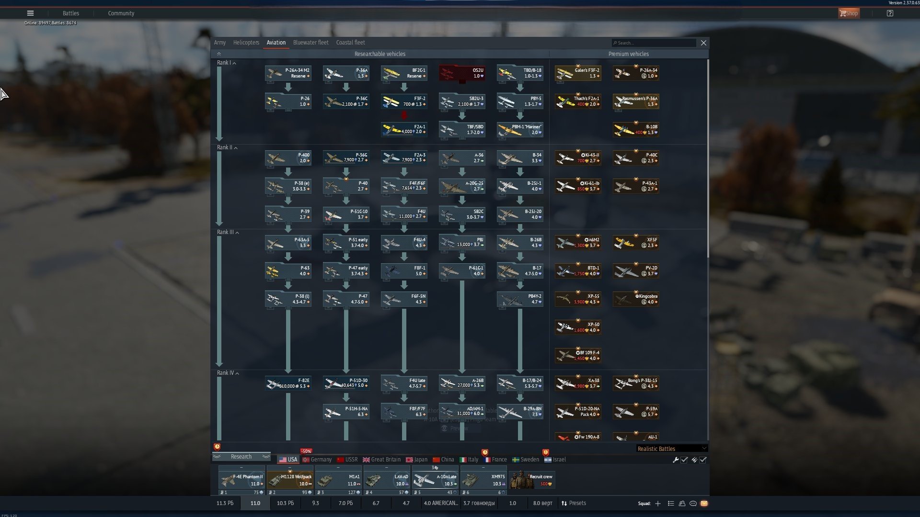
Task: Open the Presets list
Action: coord(574,504)
